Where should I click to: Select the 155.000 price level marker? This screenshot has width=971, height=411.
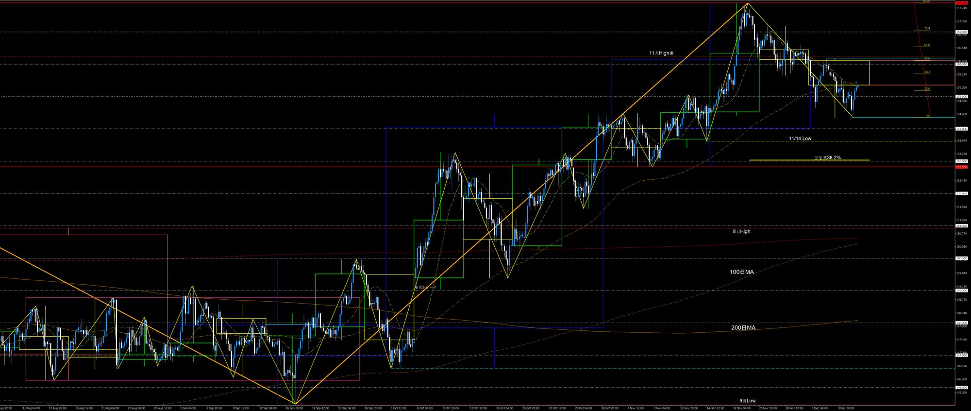961,97
